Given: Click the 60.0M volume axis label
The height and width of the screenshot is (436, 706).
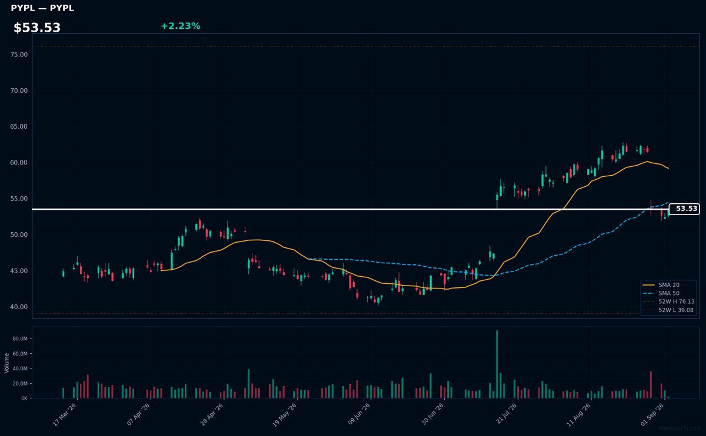Looking at the screenshot, I should (21, 354).
